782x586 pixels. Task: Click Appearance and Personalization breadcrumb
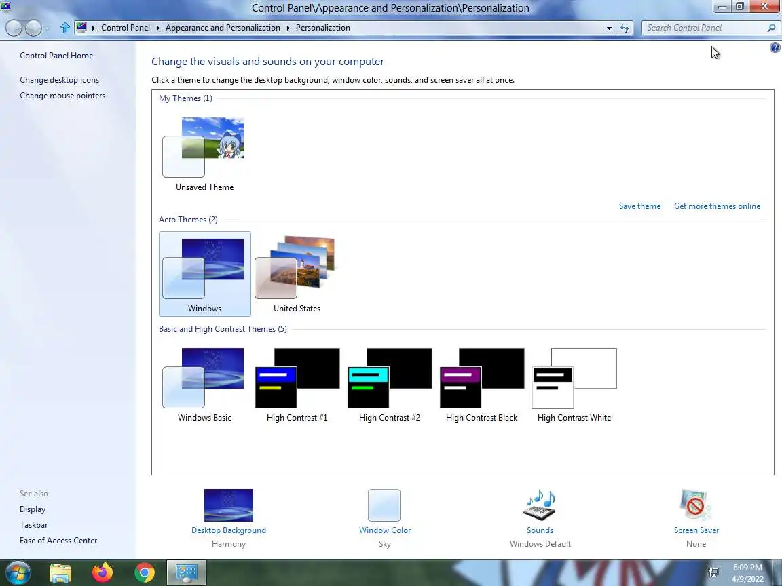click(x=223, y=28)
